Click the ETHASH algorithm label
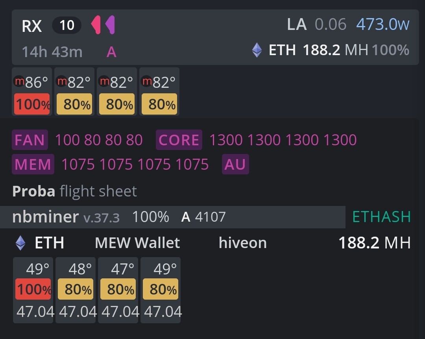Viewport: 425px width, 339px height. pyautogui.click(x=381, y=217)
